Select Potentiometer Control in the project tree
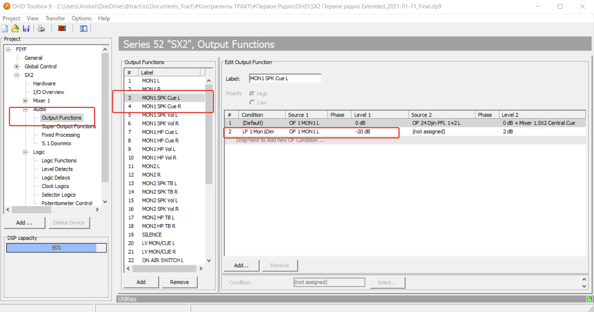 (67, 203)
